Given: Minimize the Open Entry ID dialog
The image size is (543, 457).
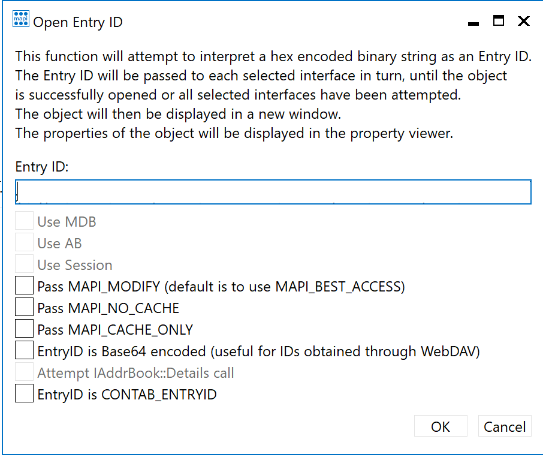Looking at the screenshot, I should (x=473, y=23).
